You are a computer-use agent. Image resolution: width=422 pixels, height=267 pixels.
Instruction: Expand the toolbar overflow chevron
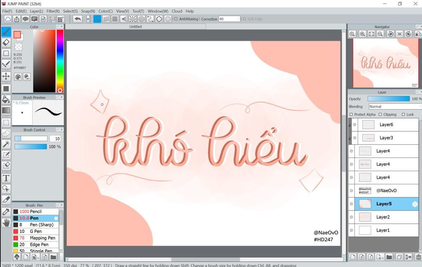click(88, 19)
